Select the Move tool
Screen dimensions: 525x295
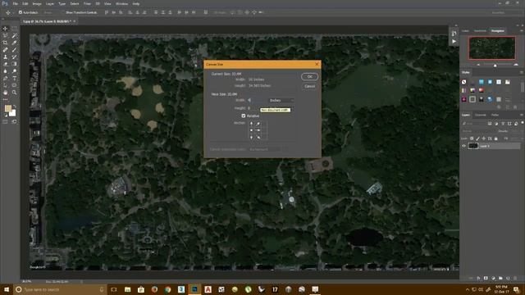point(5,29)
